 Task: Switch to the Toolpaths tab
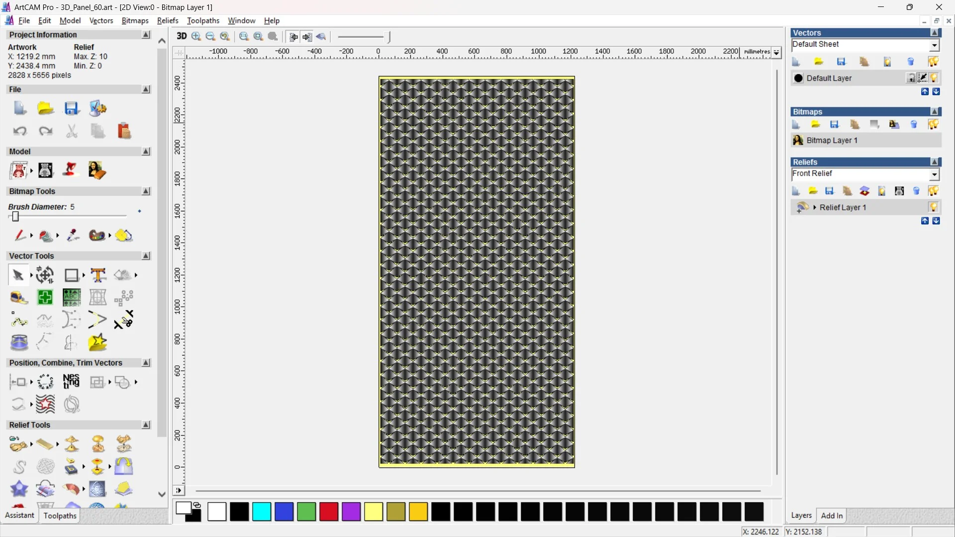click(x=60, y=516)
